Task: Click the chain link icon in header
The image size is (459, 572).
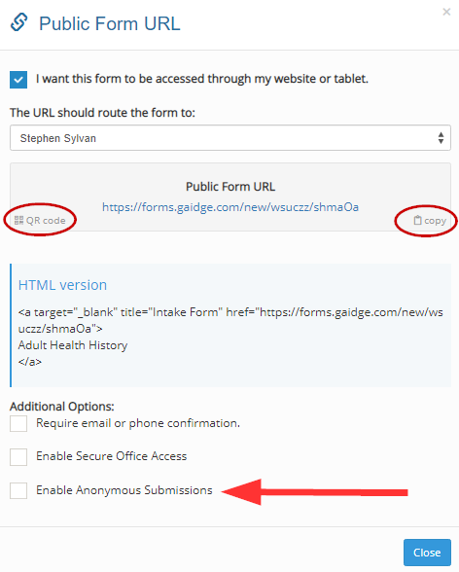Action: [x=18, y=22]
